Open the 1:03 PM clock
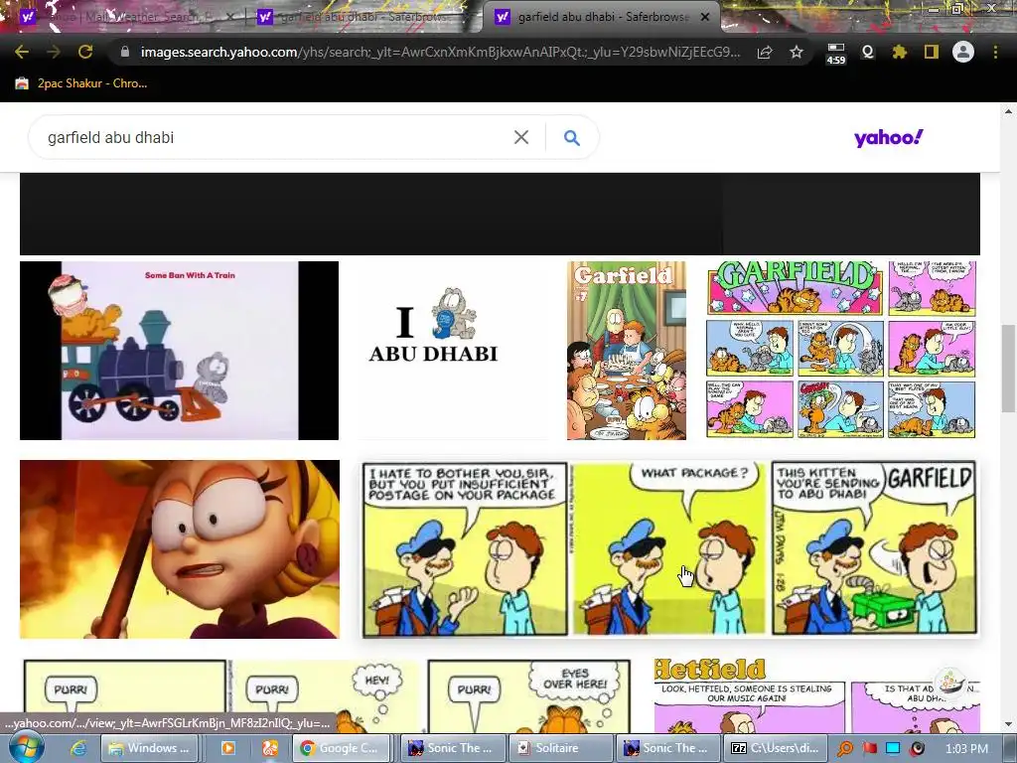 [x=966, y=748]
